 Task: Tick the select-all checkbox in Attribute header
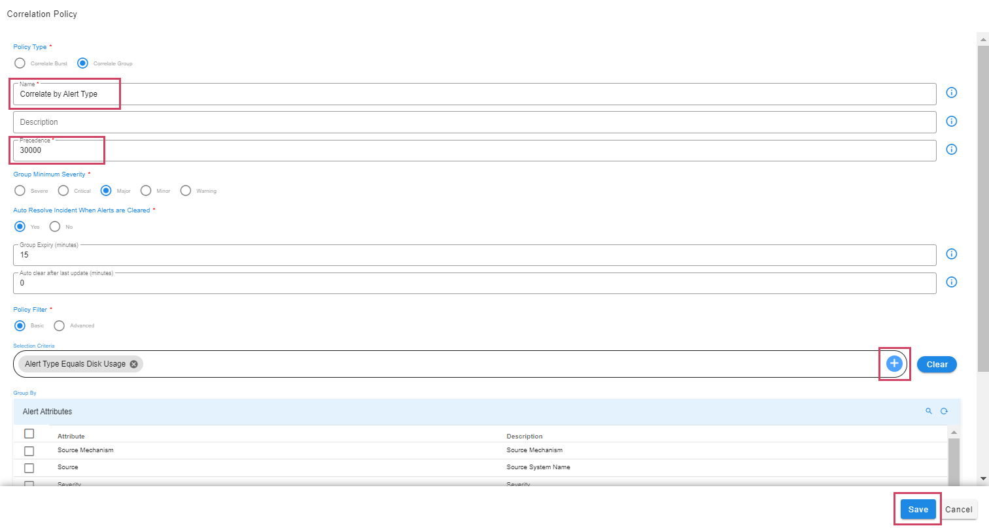[x=29, y=434]
